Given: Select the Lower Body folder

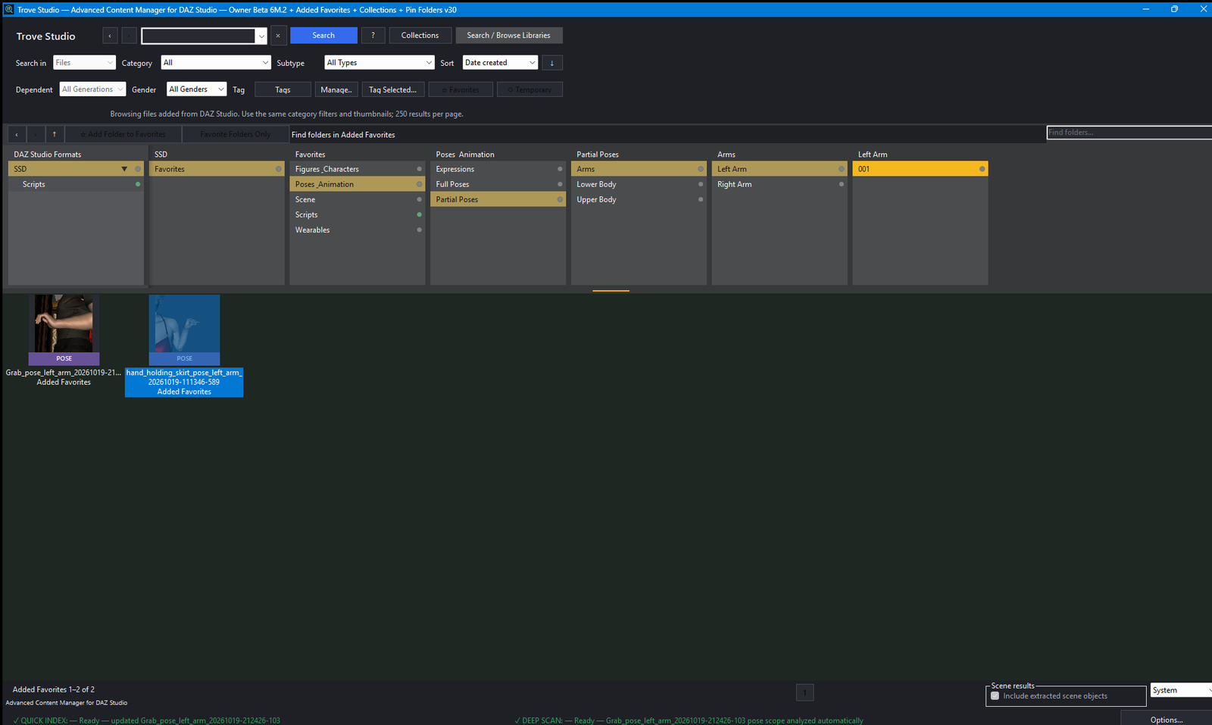Looking at the screenshot, I should point(639,184).
